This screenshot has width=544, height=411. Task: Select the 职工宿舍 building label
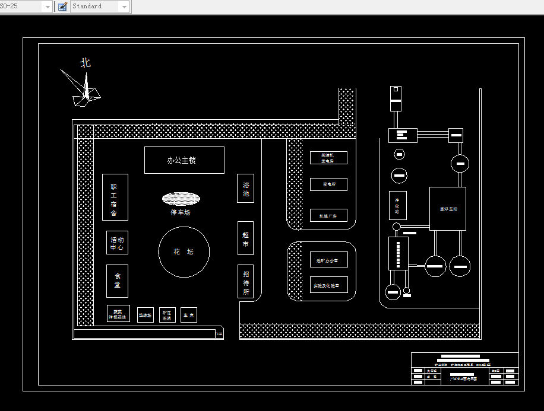(x=114, y=200)
